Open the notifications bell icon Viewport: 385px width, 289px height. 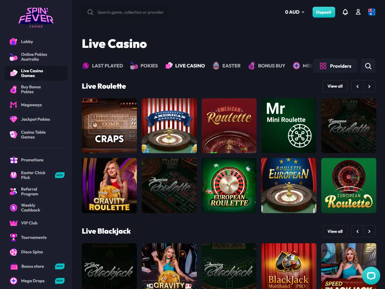(x=345, y=12)
